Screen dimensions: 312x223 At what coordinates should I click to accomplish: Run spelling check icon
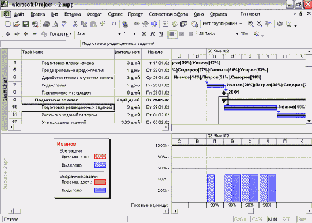64,24
